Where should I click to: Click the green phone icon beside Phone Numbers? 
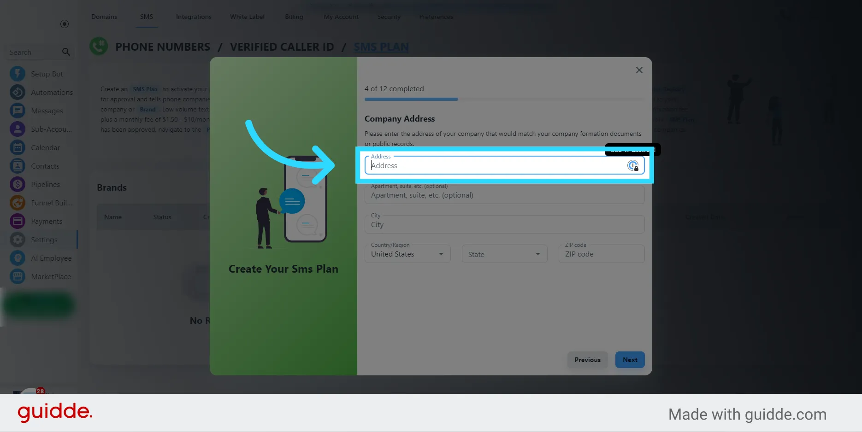[x=99, y=46]
